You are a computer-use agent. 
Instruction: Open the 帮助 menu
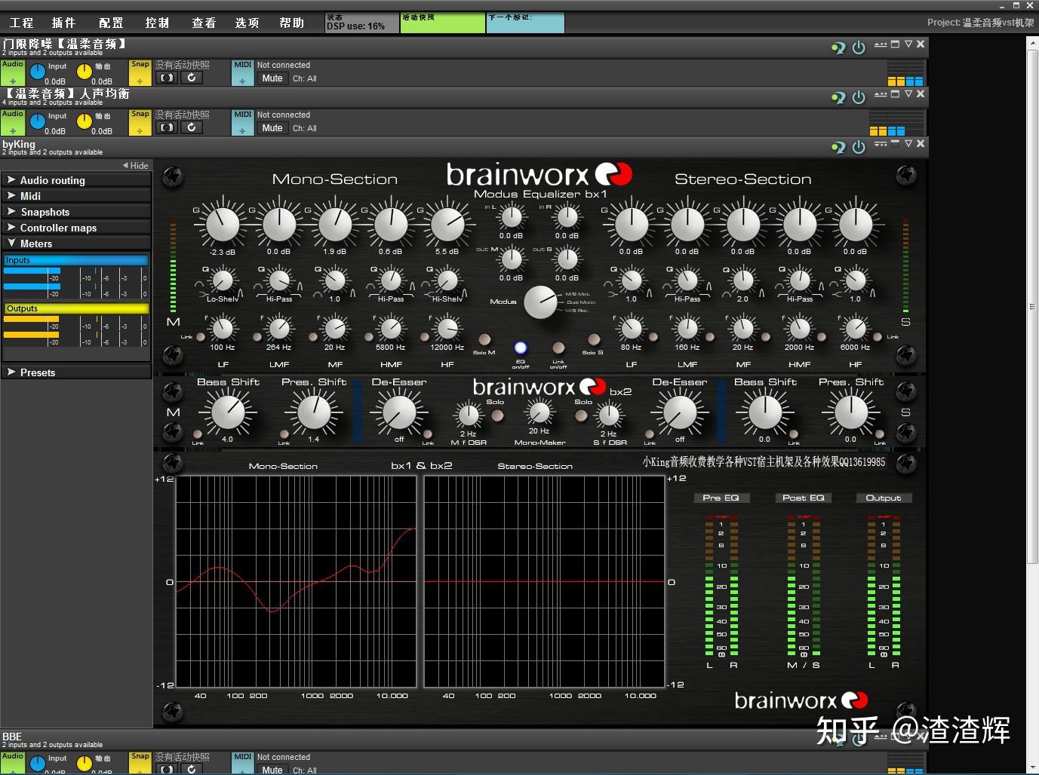[x=291, y=23]
